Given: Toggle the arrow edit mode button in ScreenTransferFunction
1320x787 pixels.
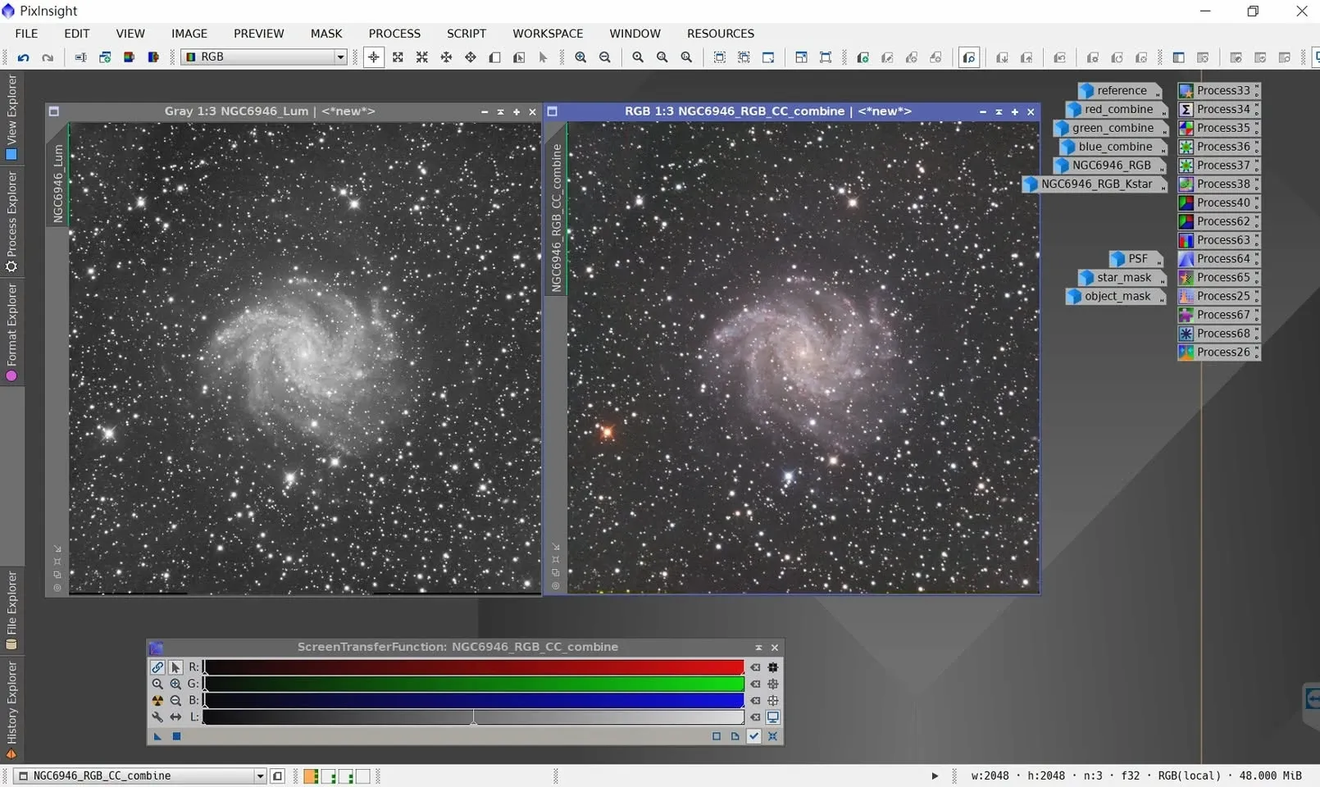Looking at the screenshot, I should (x=175, y=667).
